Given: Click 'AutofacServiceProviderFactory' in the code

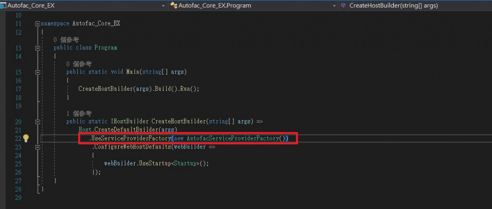Looking at the screenshot, I should tap(233, 138).
